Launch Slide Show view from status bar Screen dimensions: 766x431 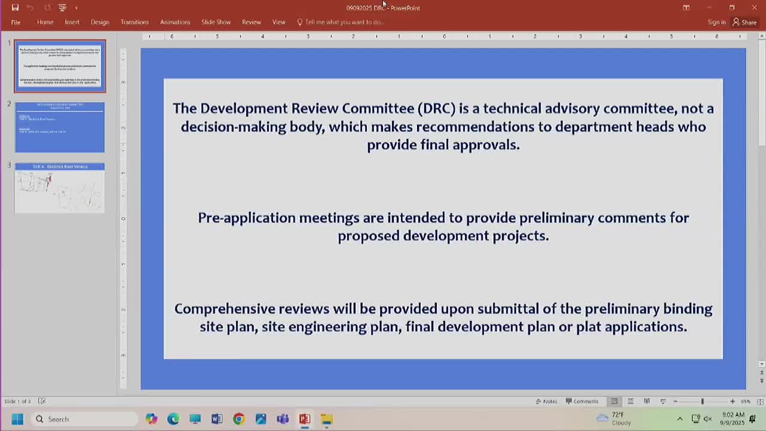pos(662,401)
